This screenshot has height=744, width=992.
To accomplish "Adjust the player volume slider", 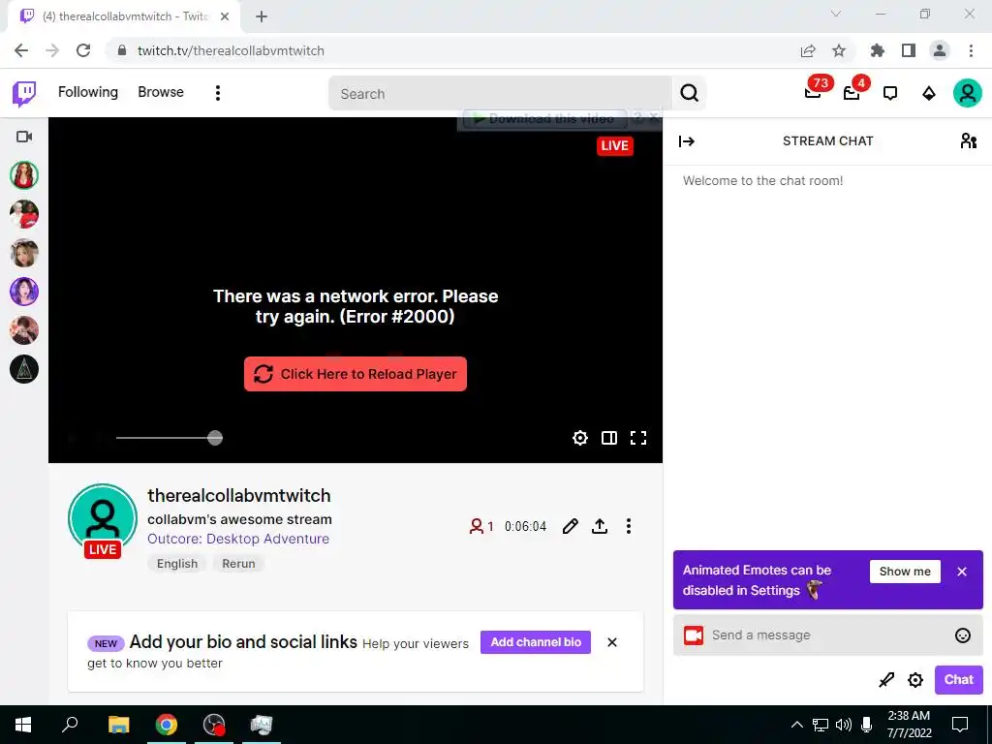I will pos(169,438).
